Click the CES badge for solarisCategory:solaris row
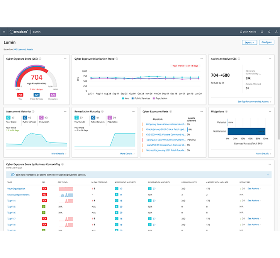280x258 pixels. point(44,194)
